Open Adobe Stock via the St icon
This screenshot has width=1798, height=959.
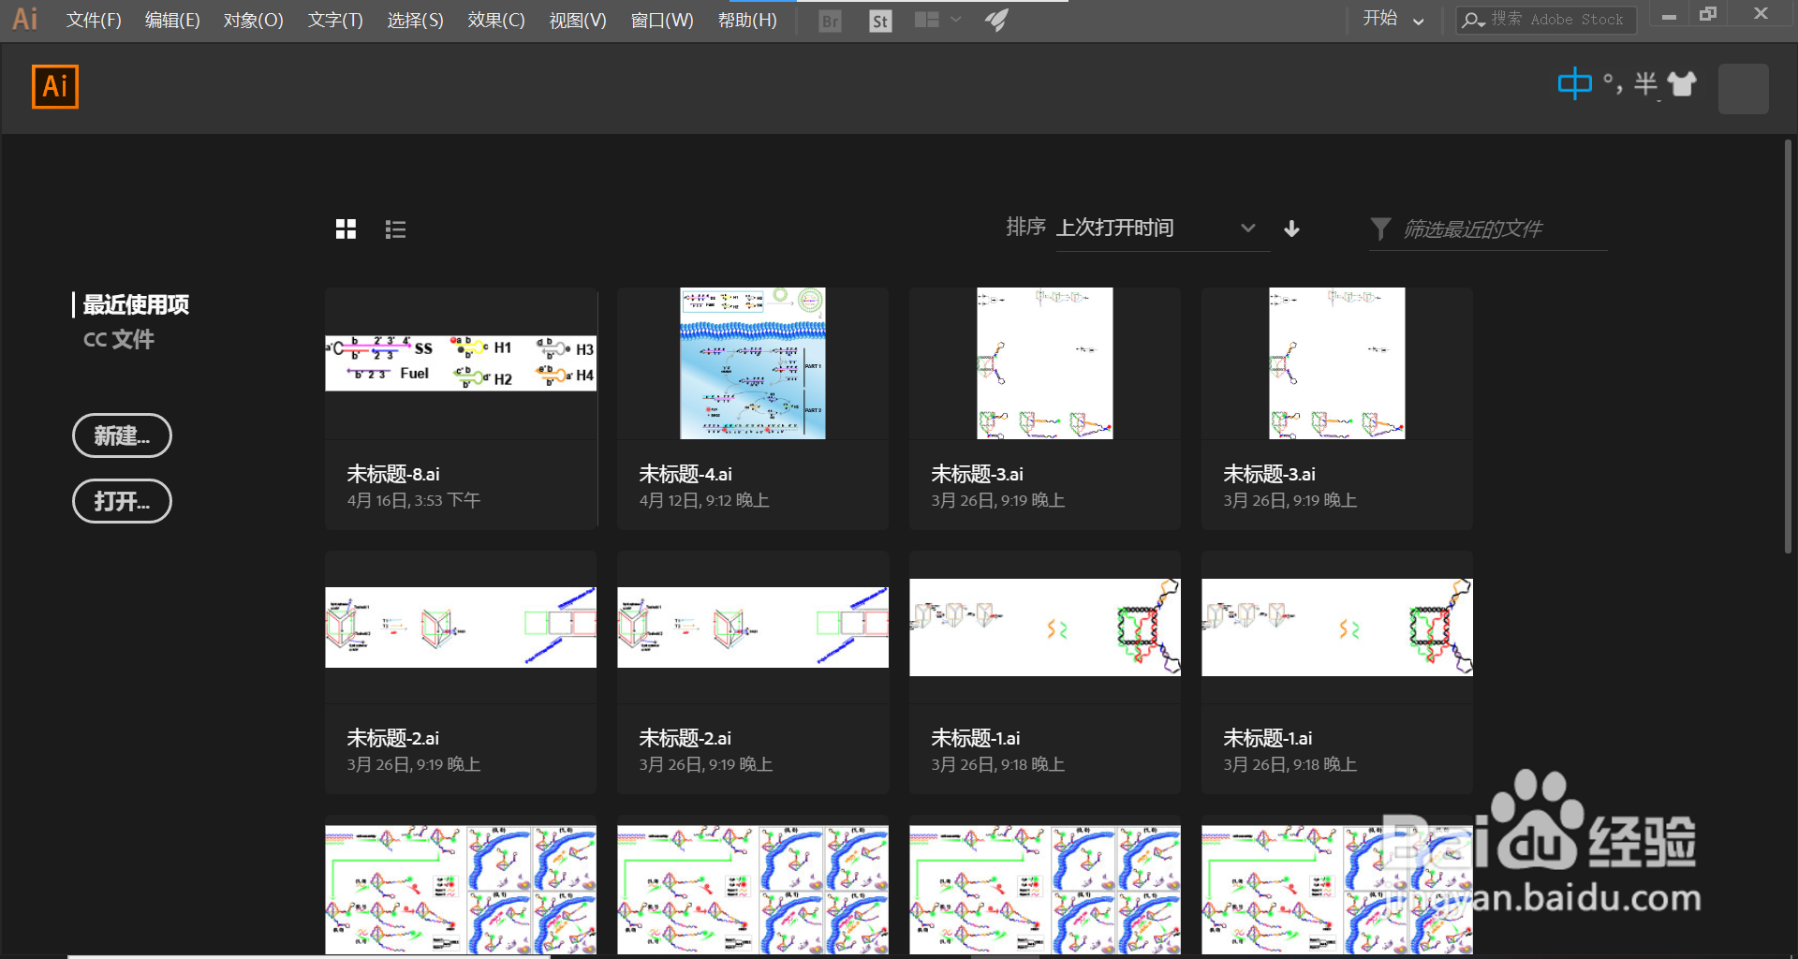(x=880, y=21)
